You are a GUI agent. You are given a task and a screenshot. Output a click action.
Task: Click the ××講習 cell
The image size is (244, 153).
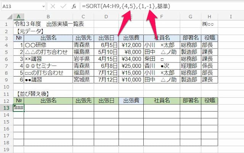tap(48, 59)
